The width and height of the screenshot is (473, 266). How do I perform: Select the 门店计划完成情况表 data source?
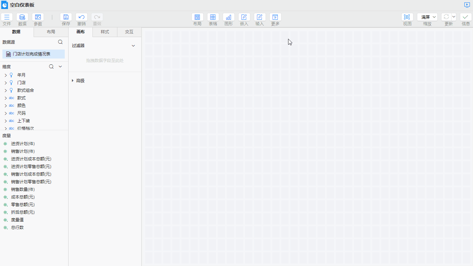33,54
